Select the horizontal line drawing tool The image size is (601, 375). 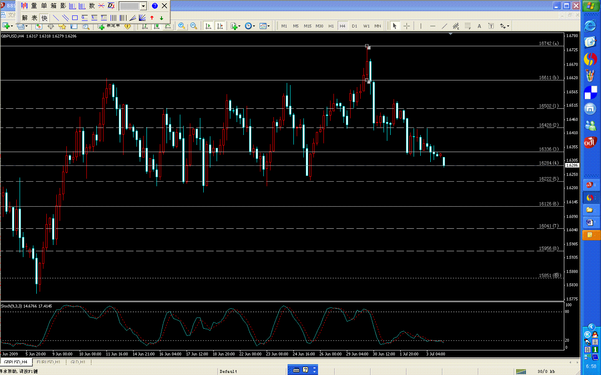[x=432, y=26]
